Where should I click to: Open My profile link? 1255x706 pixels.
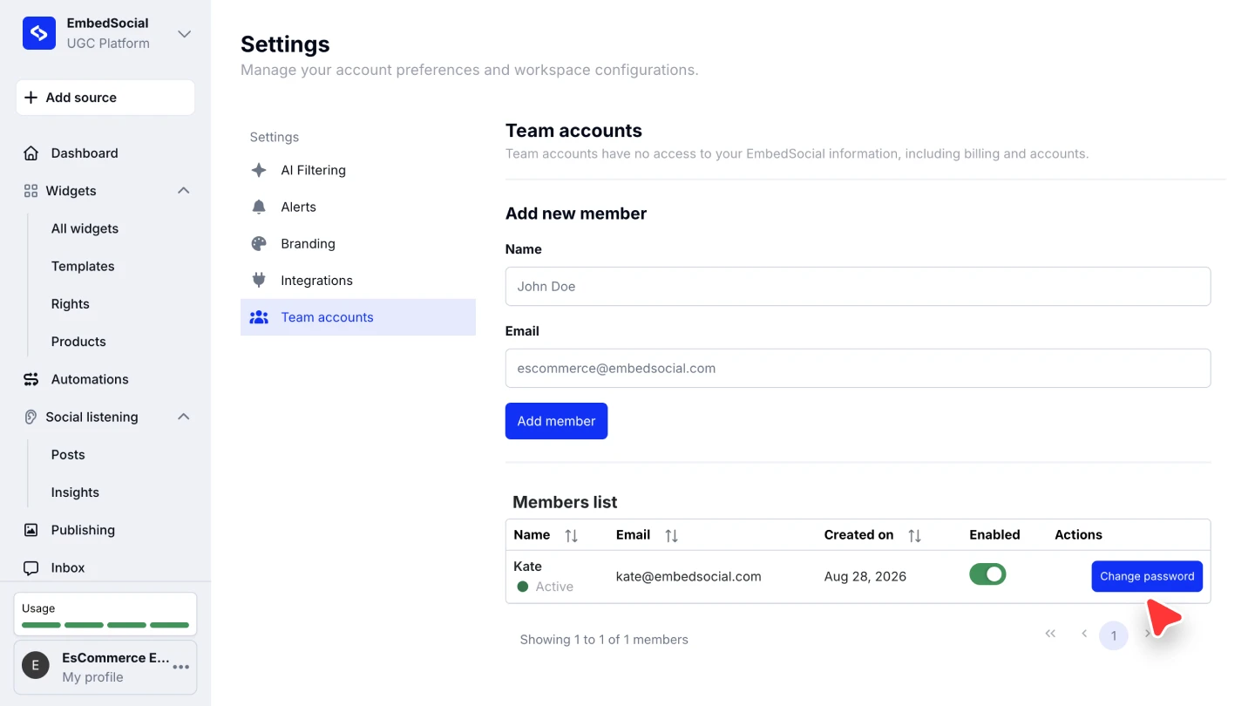[92, 677]
